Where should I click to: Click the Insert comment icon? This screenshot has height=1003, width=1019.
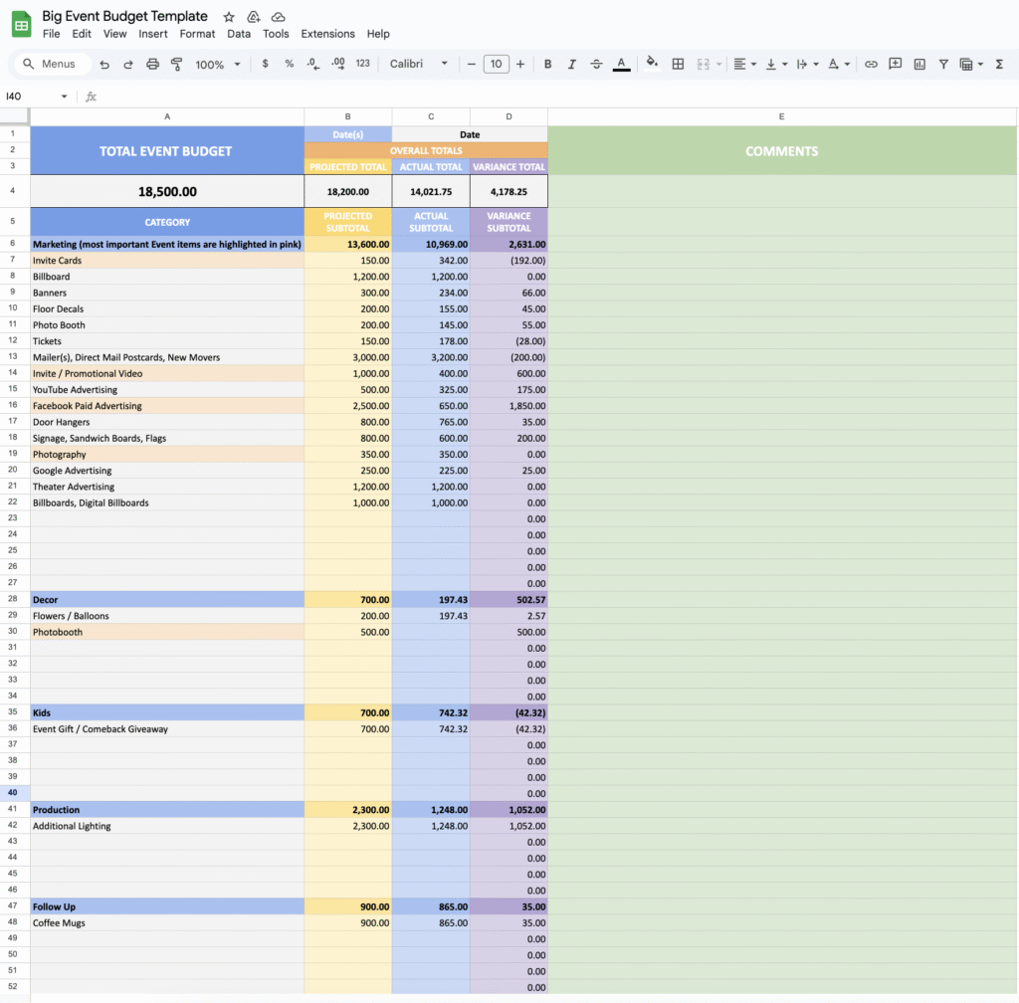(895, 64)
